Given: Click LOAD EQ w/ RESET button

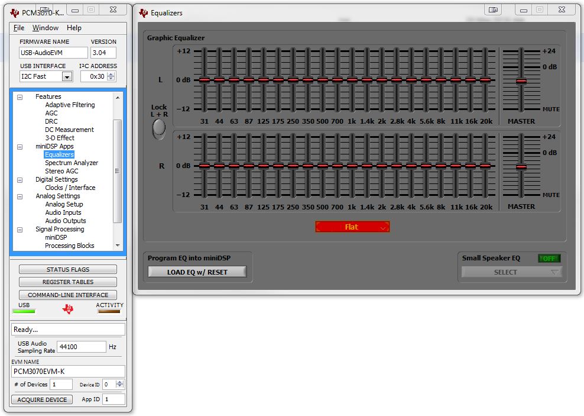Looking at the screenshot, I should coord(197,272).
